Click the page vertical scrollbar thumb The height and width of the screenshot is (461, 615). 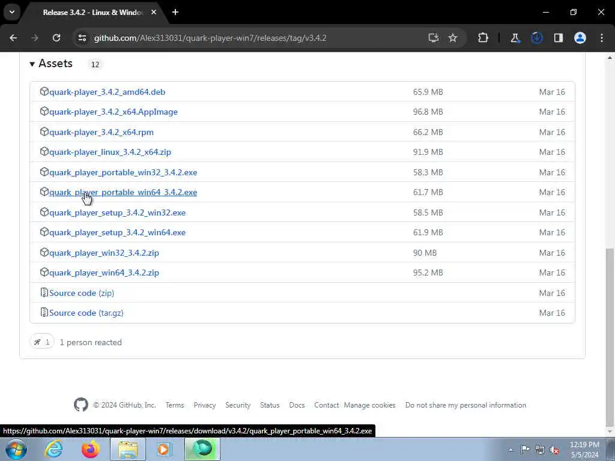coord(610,337)
